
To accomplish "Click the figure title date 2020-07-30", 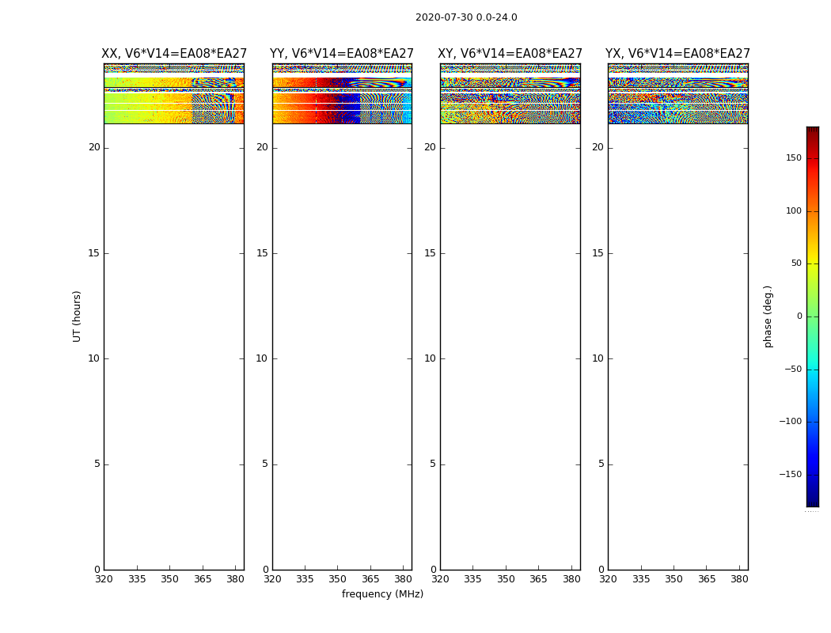I will click(465, 17).
